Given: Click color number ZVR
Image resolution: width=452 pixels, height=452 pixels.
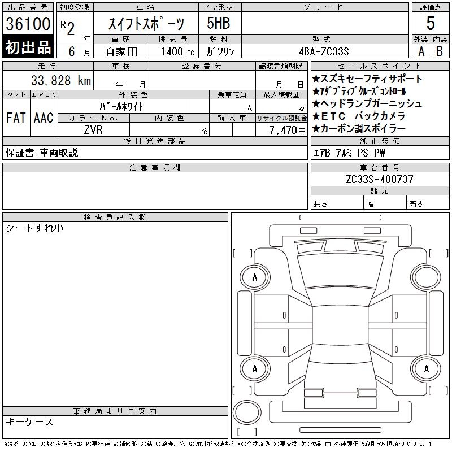Looking at the screenshot, I should pyautogui.click(x=93, y=130).
